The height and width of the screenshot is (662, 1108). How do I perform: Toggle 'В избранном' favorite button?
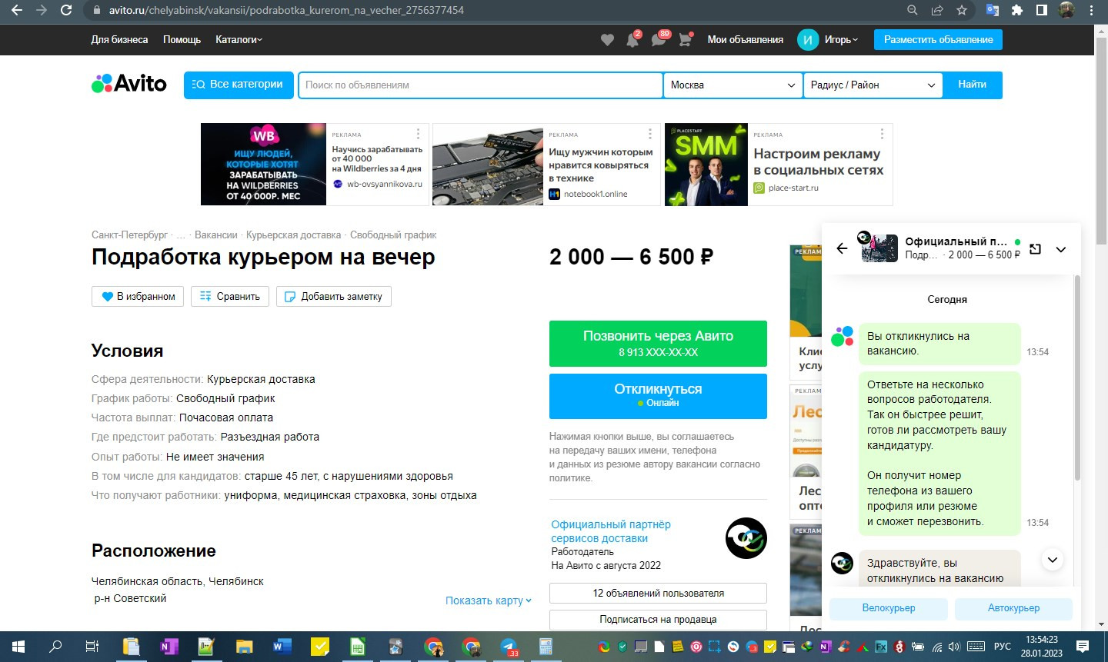tap(138, 297)
